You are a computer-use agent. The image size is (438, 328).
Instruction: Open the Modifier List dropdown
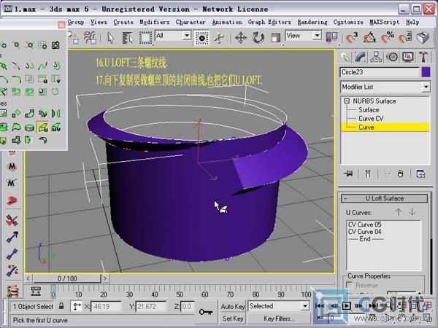[x=426, y=87]
